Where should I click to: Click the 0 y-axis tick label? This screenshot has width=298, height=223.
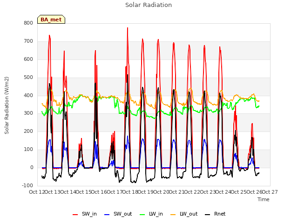tap(32, 167)
